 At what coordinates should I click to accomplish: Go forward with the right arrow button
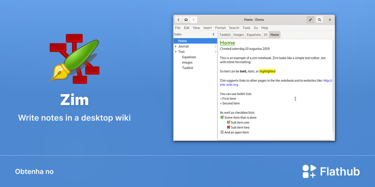coord(194,20)
